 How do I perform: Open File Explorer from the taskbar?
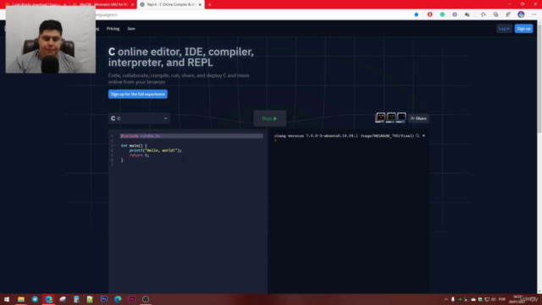(x=21, y=299)
